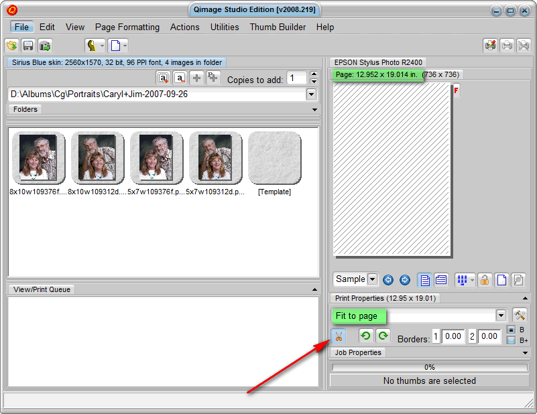Screen dimensions: 537x414
Task: Click the blank page toolbar icon
Action: 115,46
